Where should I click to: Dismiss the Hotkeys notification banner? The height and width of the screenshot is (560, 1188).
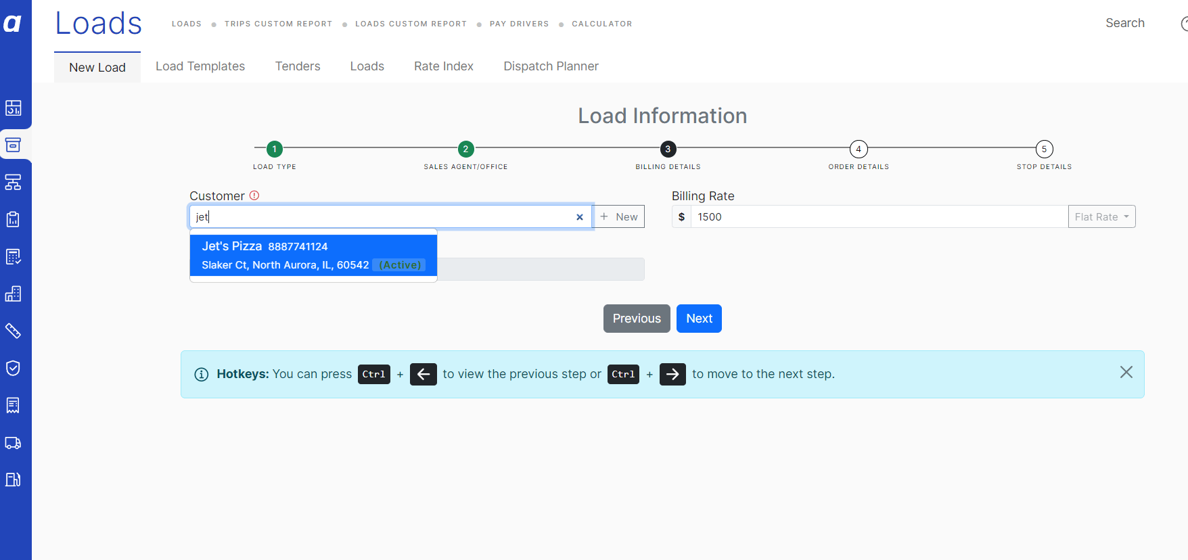click(x=1126, y=372)
